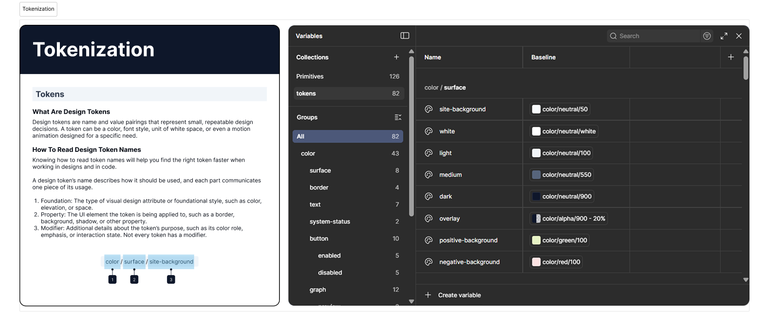The height and width of the screenshot is (331, 769).
Task: Click the overlay variable type icon
Action: click(x=429, y=219)
